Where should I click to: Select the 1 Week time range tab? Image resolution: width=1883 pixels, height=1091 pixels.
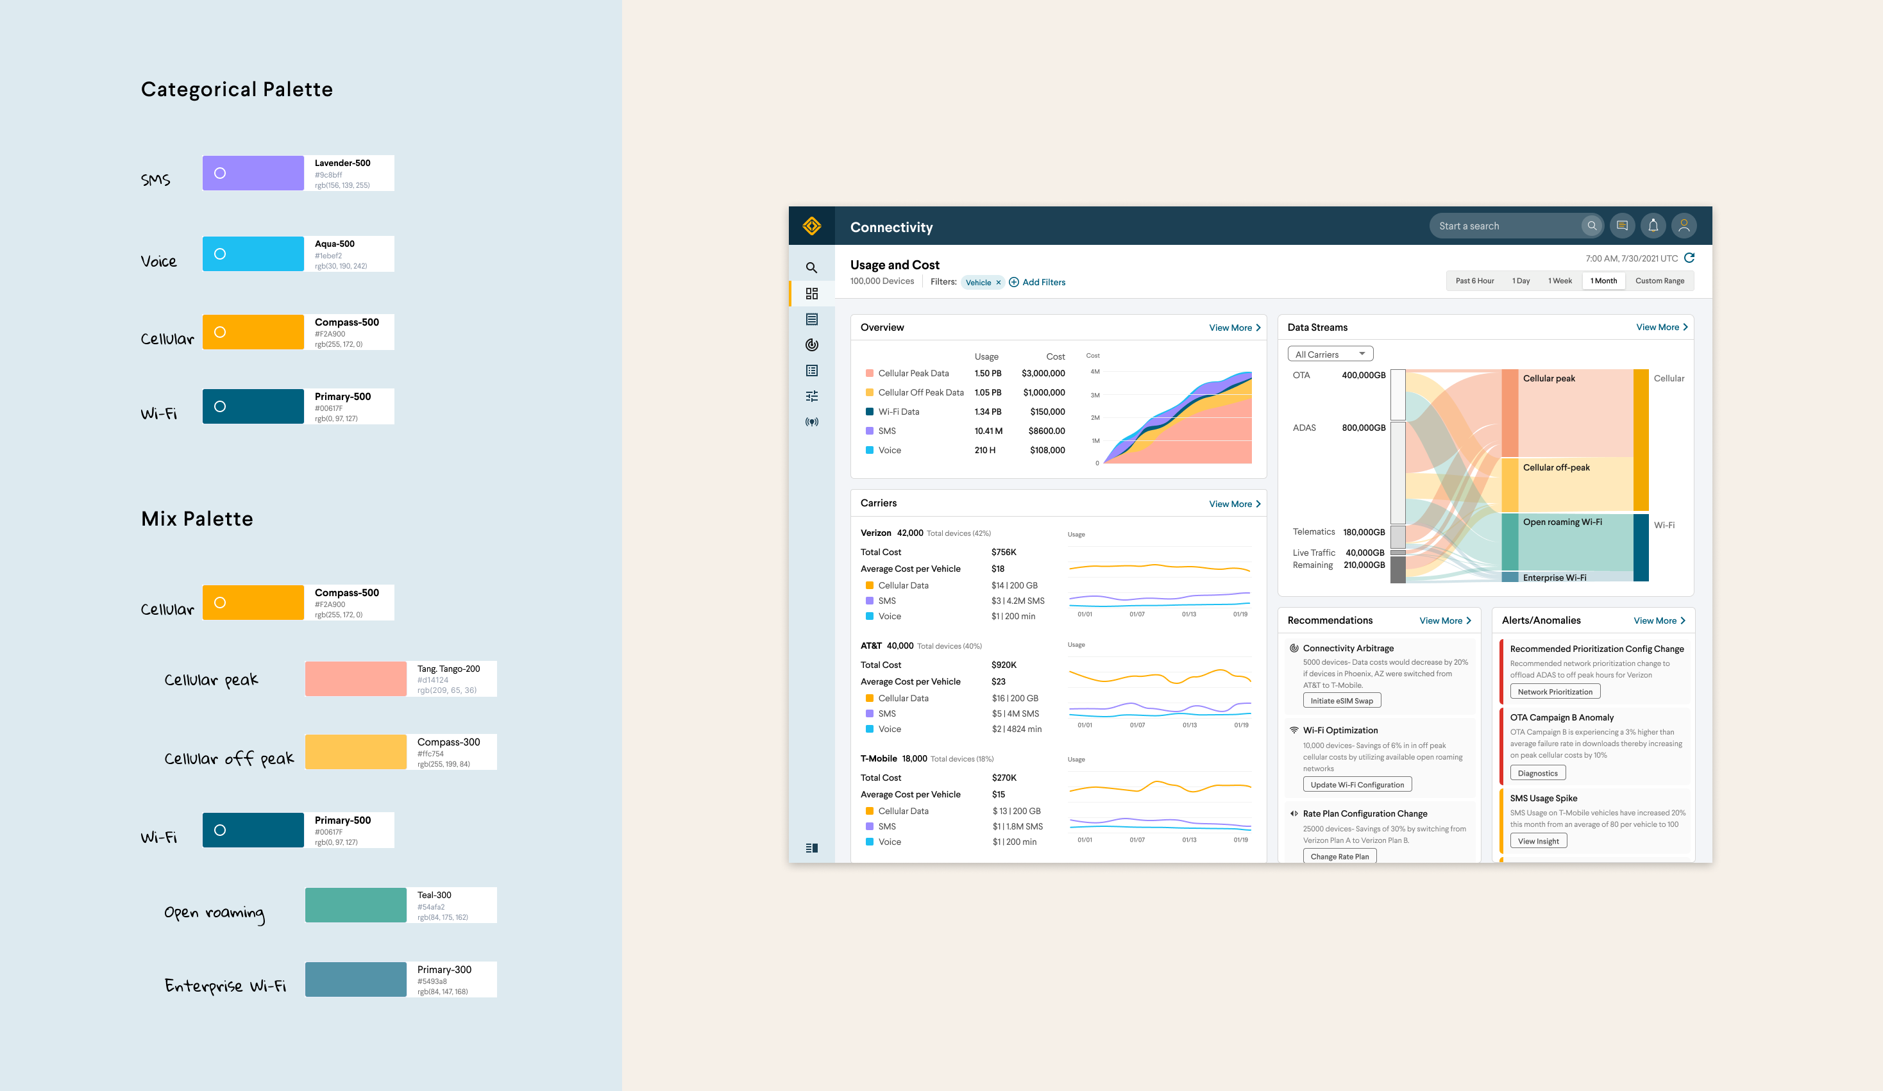click(1560, 281)
